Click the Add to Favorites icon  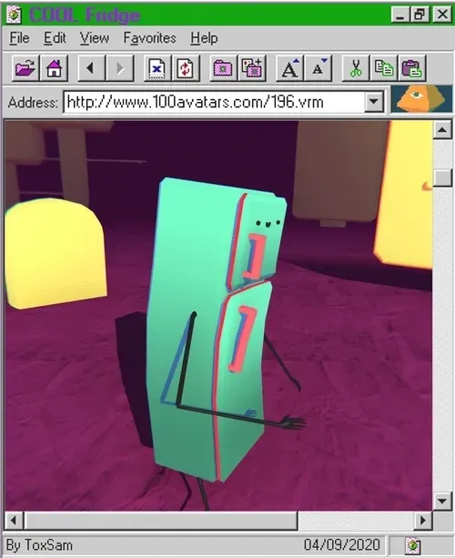252,68
